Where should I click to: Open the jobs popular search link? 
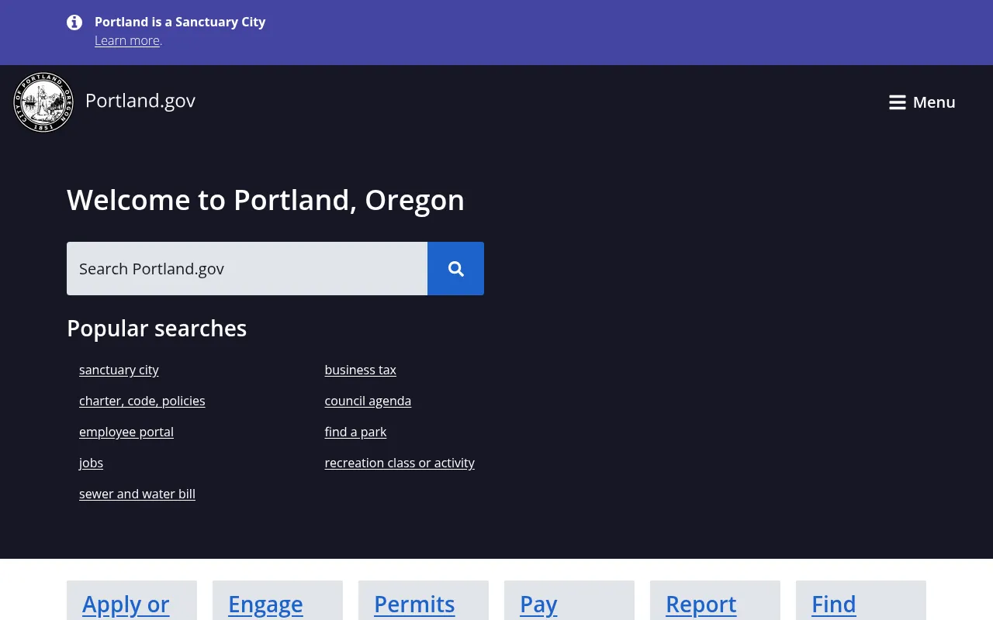[x=91, y=463]
